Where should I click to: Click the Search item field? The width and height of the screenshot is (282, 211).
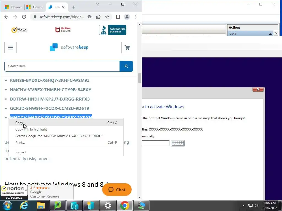coord(62,66)
